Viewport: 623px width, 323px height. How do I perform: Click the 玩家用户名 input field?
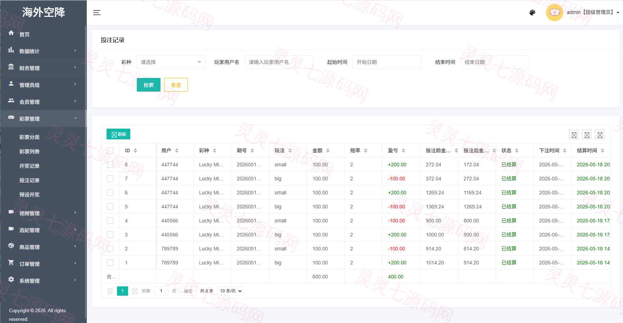(279, 62)
